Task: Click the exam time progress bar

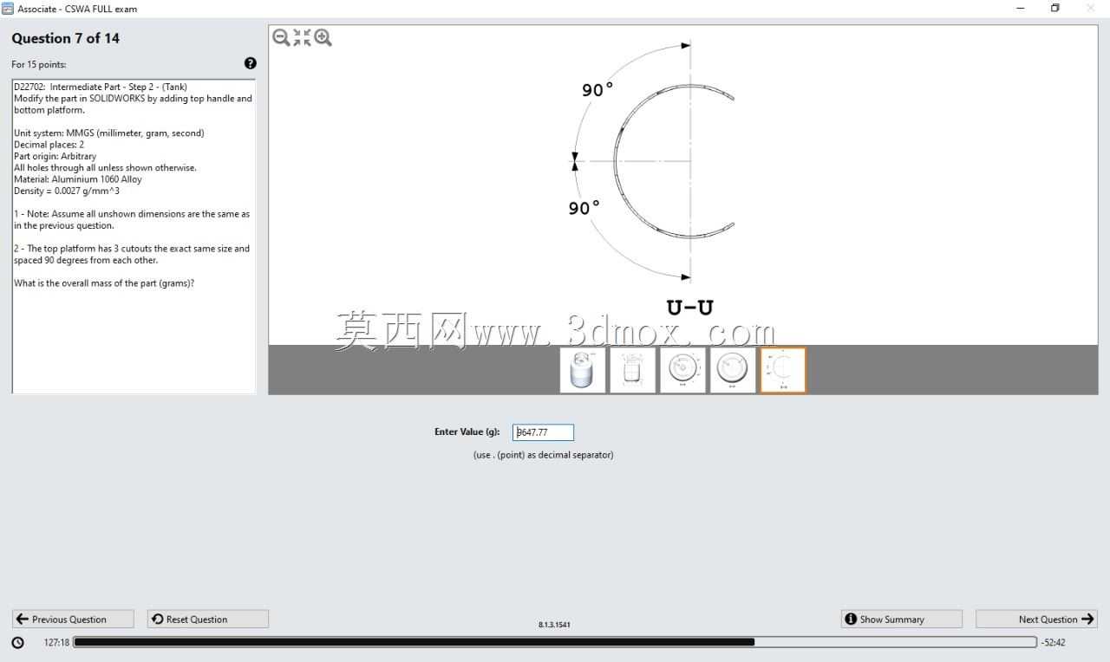Action: click(555, 642)
